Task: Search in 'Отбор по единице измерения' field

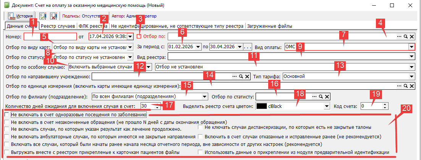Action: click(406, 86)
